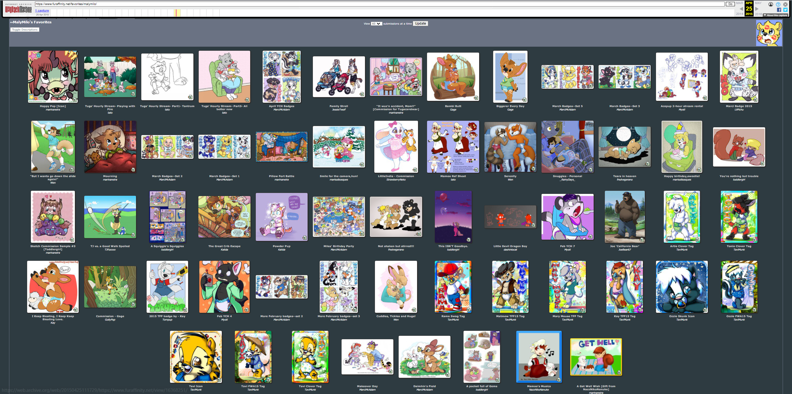Open the Marci Badge 2015 thumbnail

point(739,77)
